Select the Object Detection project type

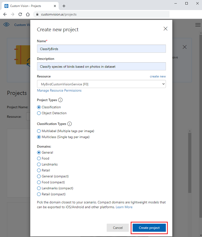click(x=39, y=113)
